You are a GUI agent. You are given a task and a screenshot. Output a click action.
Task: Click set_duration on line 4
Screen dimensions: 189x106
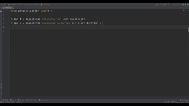tap(89, 23)
